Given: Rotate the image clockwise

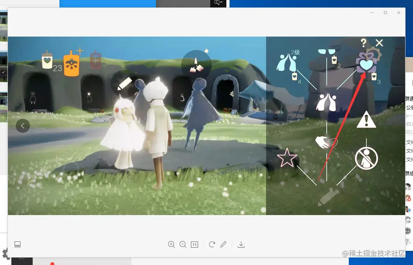Looking at the screenshot, I should (212, 245).
